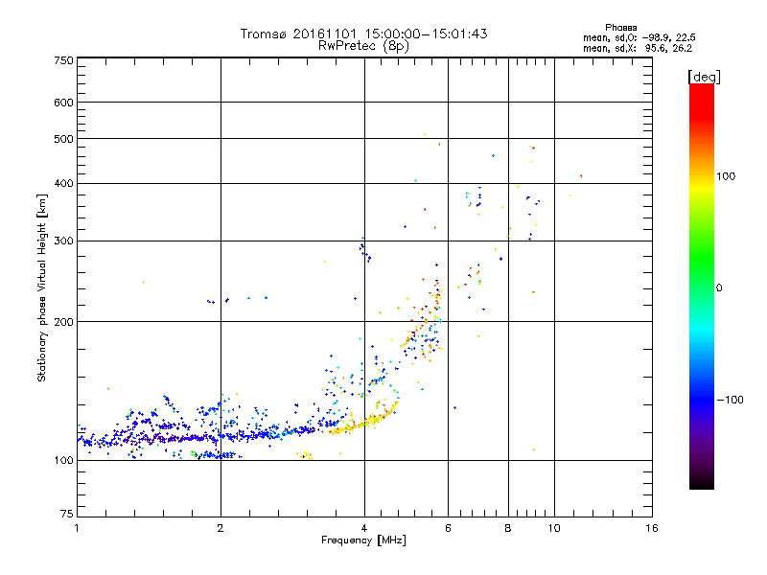The width and height of the screenshot is (767, 575).
Task: Click the y-axis tick label '100'
Action: [x=63, y=460]
